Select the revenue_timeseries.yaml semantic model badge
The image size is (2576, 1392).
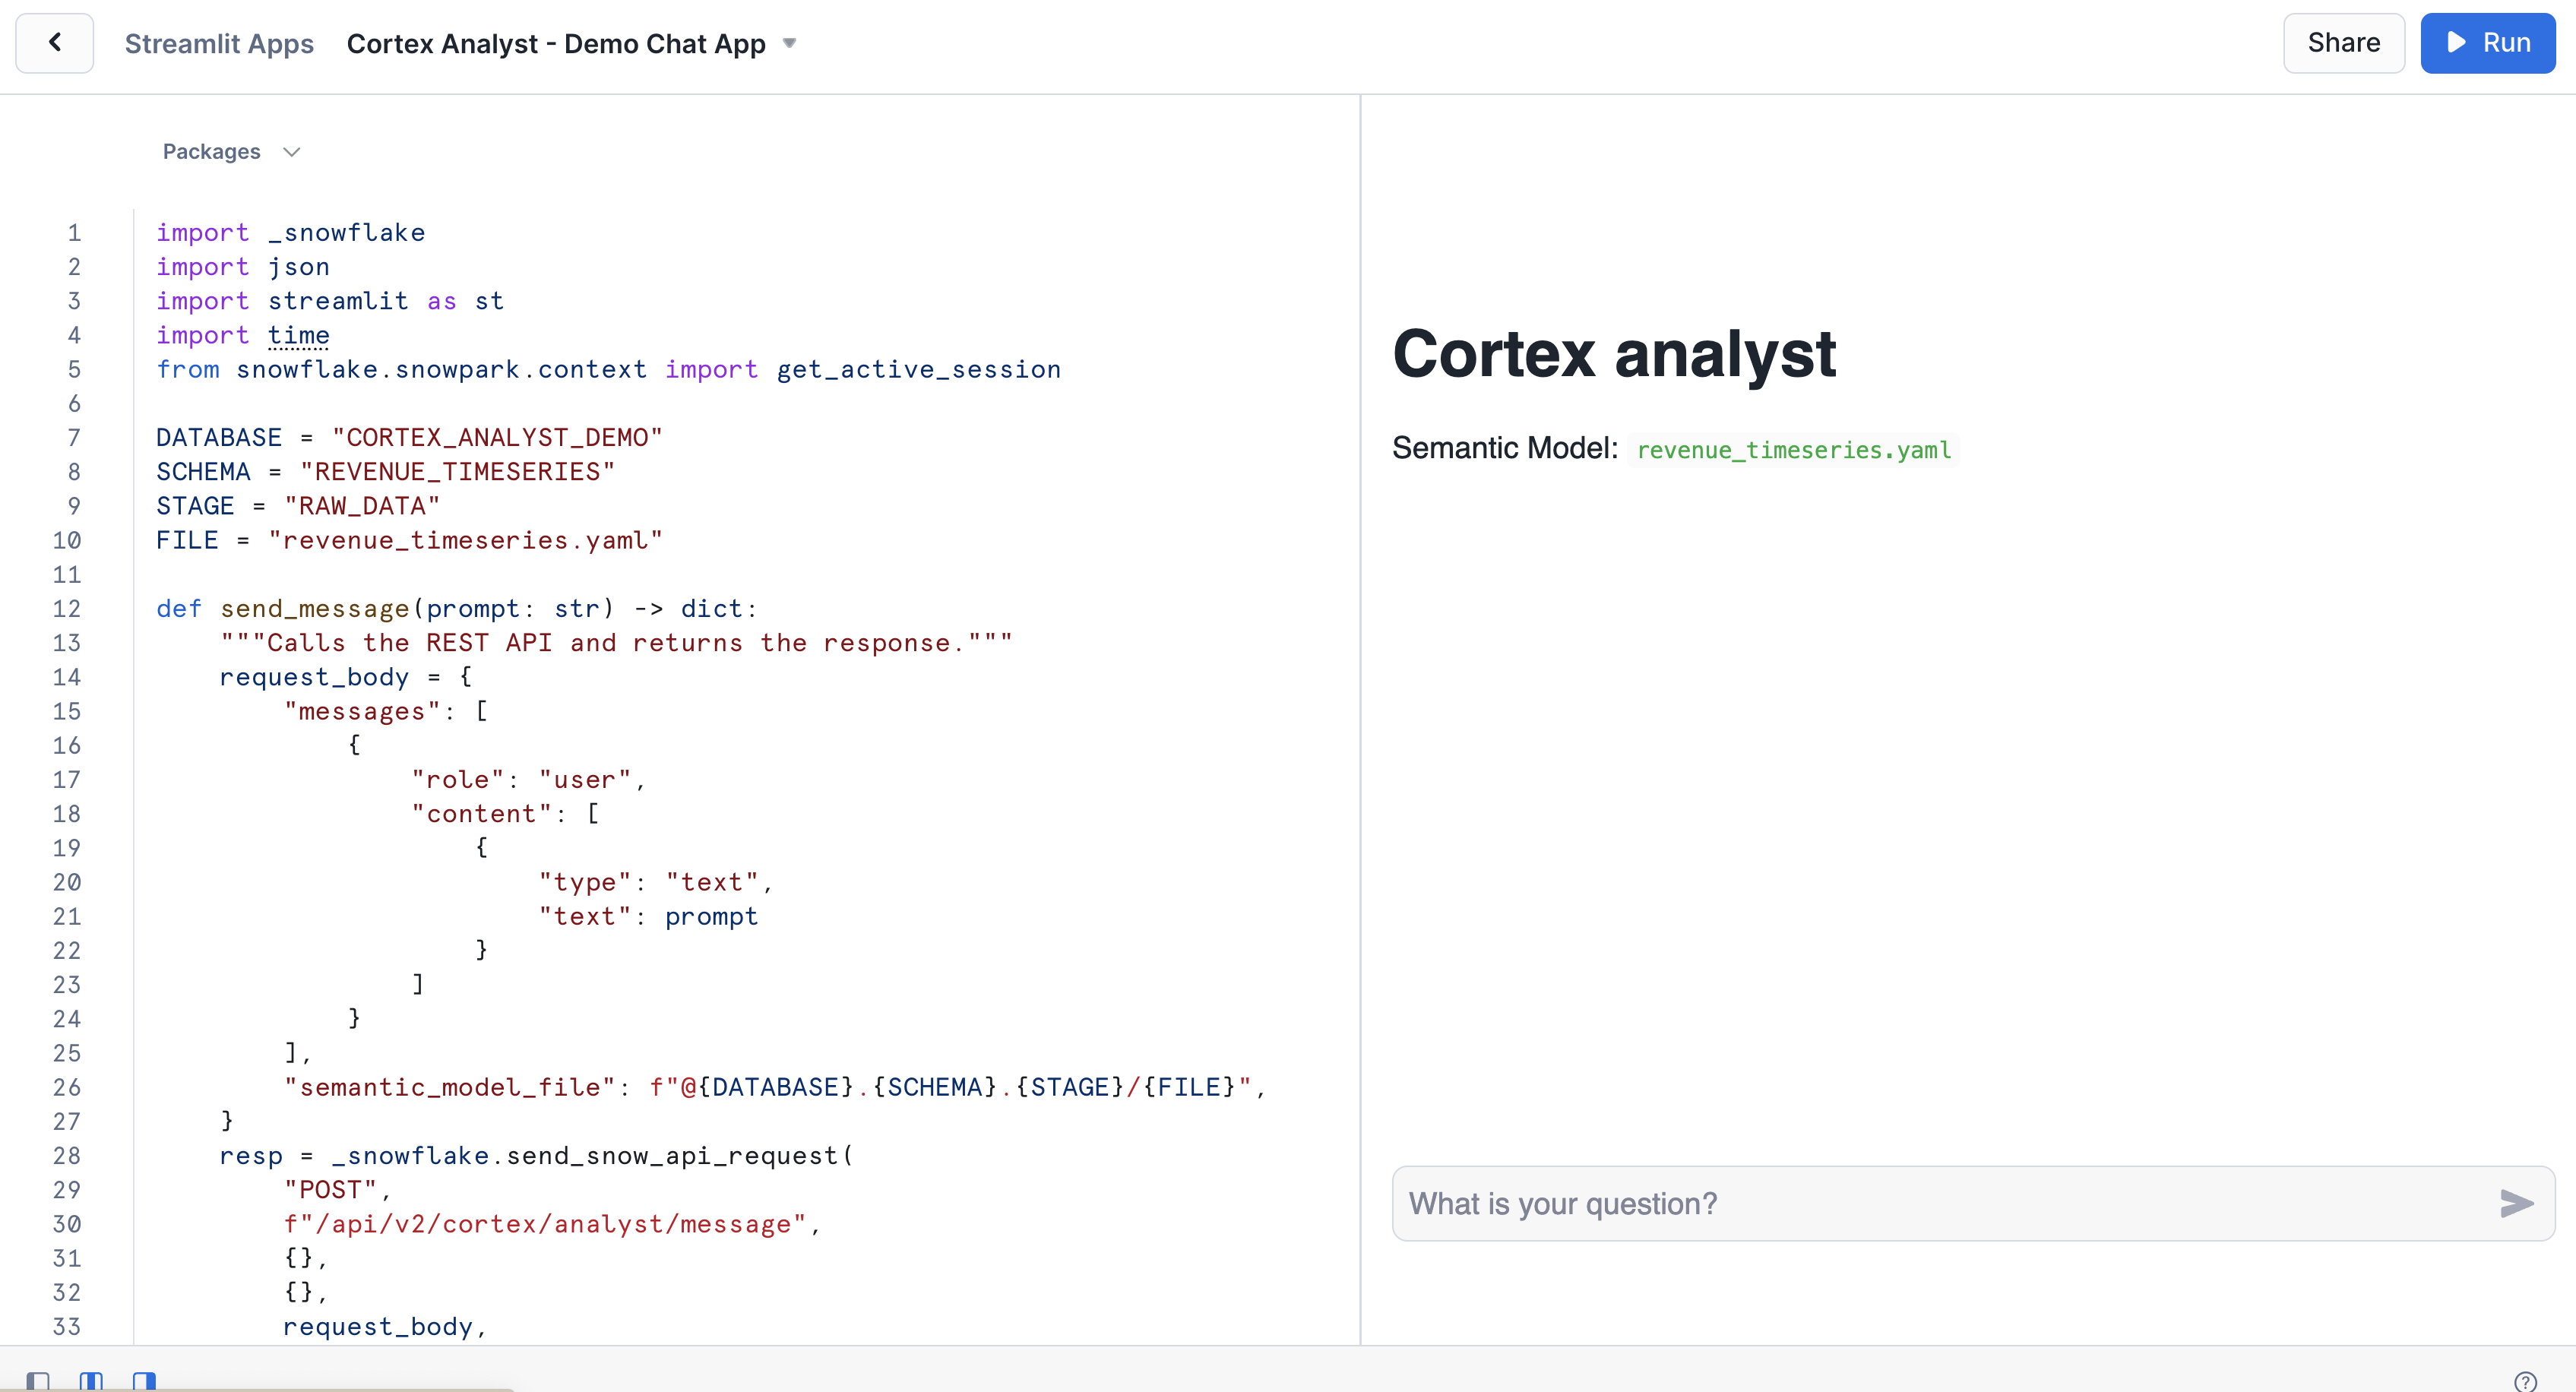[1792, 450]
